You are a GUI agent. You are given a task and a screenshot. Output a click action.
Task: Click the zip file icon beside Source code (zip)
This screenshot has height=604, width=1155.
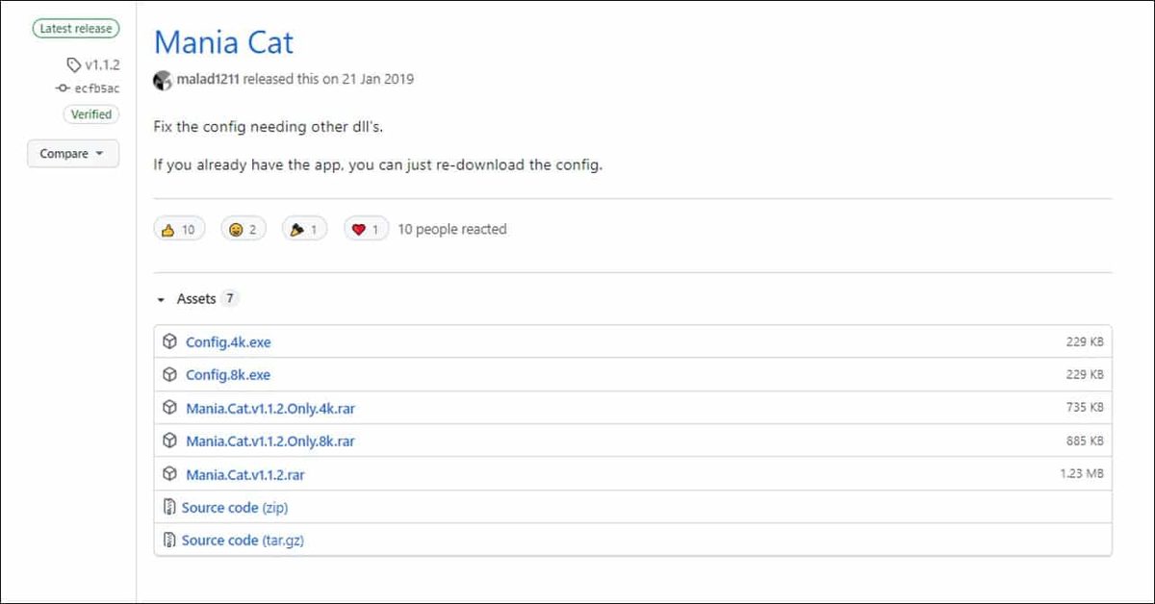point(169,507)
